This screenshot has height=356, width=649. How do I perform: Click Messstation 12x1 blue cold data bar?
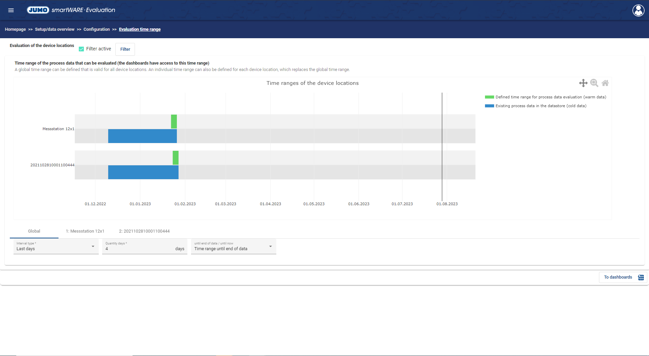coord(142,136)
